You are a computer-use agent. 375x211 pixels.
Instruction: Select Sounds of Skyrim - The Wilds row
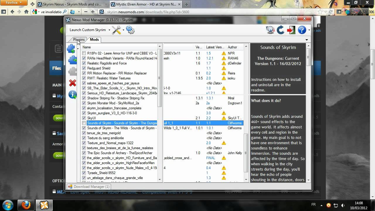coord(163,128)
